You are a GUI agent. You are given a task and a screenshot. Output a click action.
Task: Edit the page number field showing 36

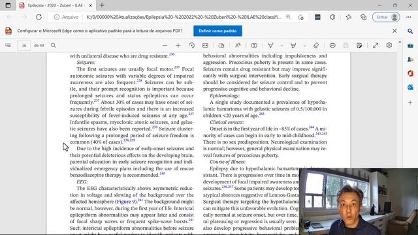24,46
